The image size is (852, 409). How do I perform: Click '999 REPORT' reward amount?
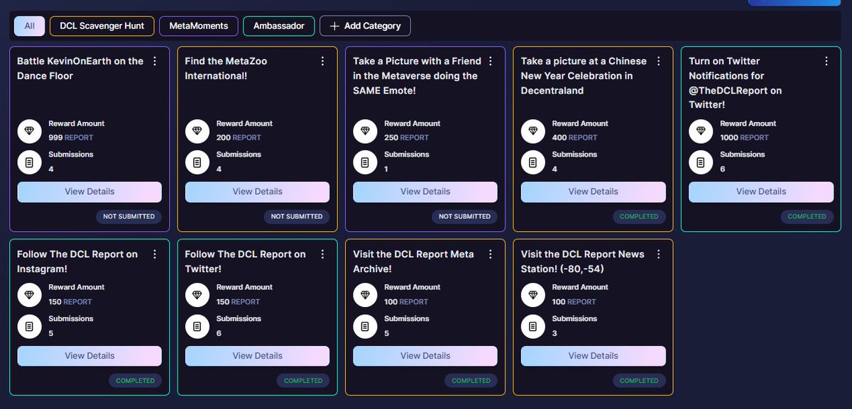point(71,138)
